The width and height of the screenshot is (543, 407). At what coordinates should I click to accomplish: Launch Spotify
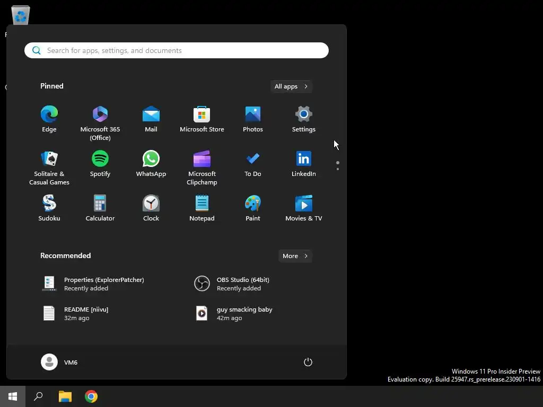(100, 164)
